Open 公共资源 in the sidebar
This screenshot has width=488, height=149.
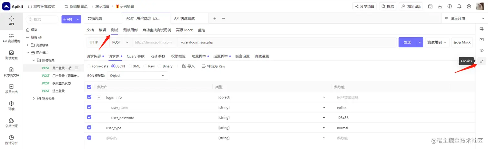[11, 123]
